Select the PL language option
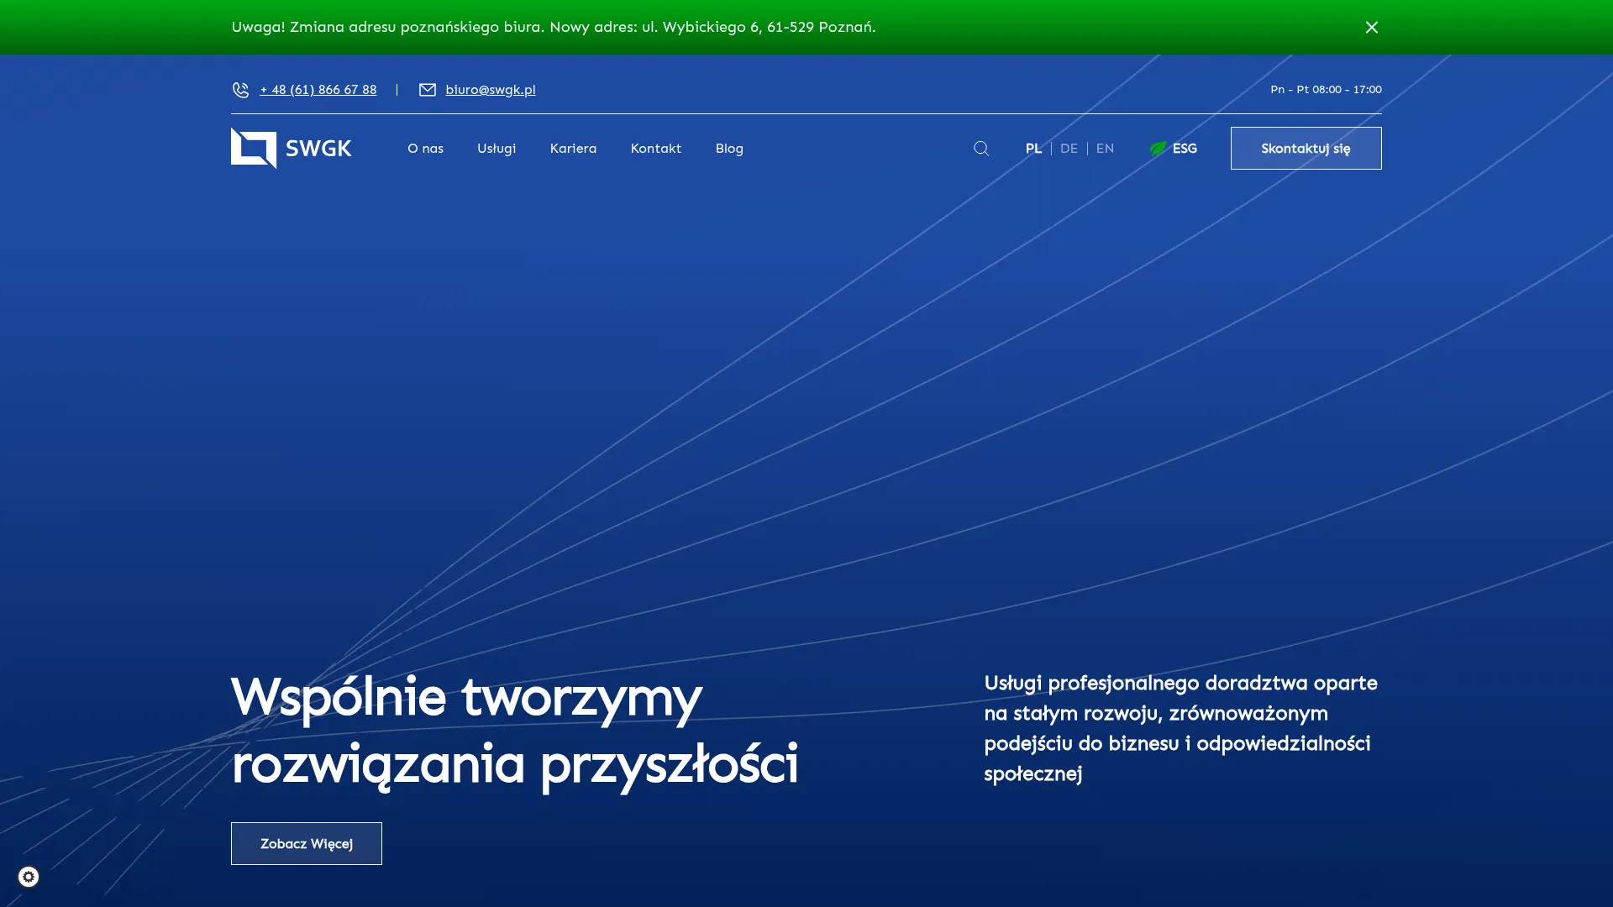This screenshot has height=907, width=1613. 1033,148
